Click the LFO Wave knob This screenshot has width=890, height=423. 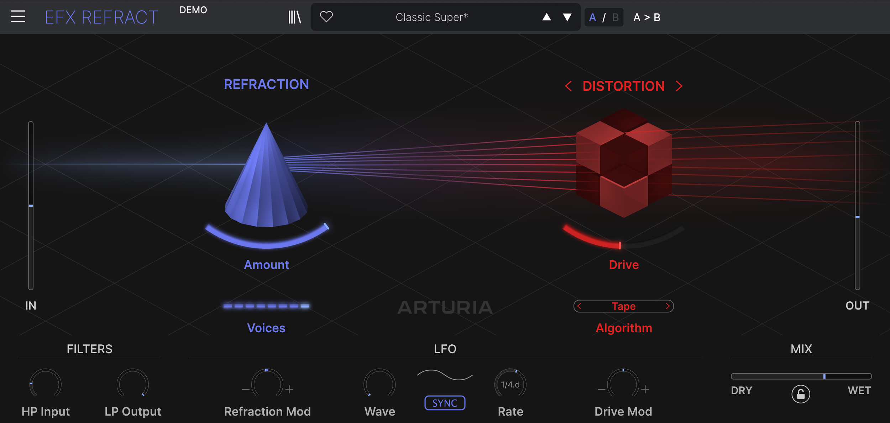[379, 384]
